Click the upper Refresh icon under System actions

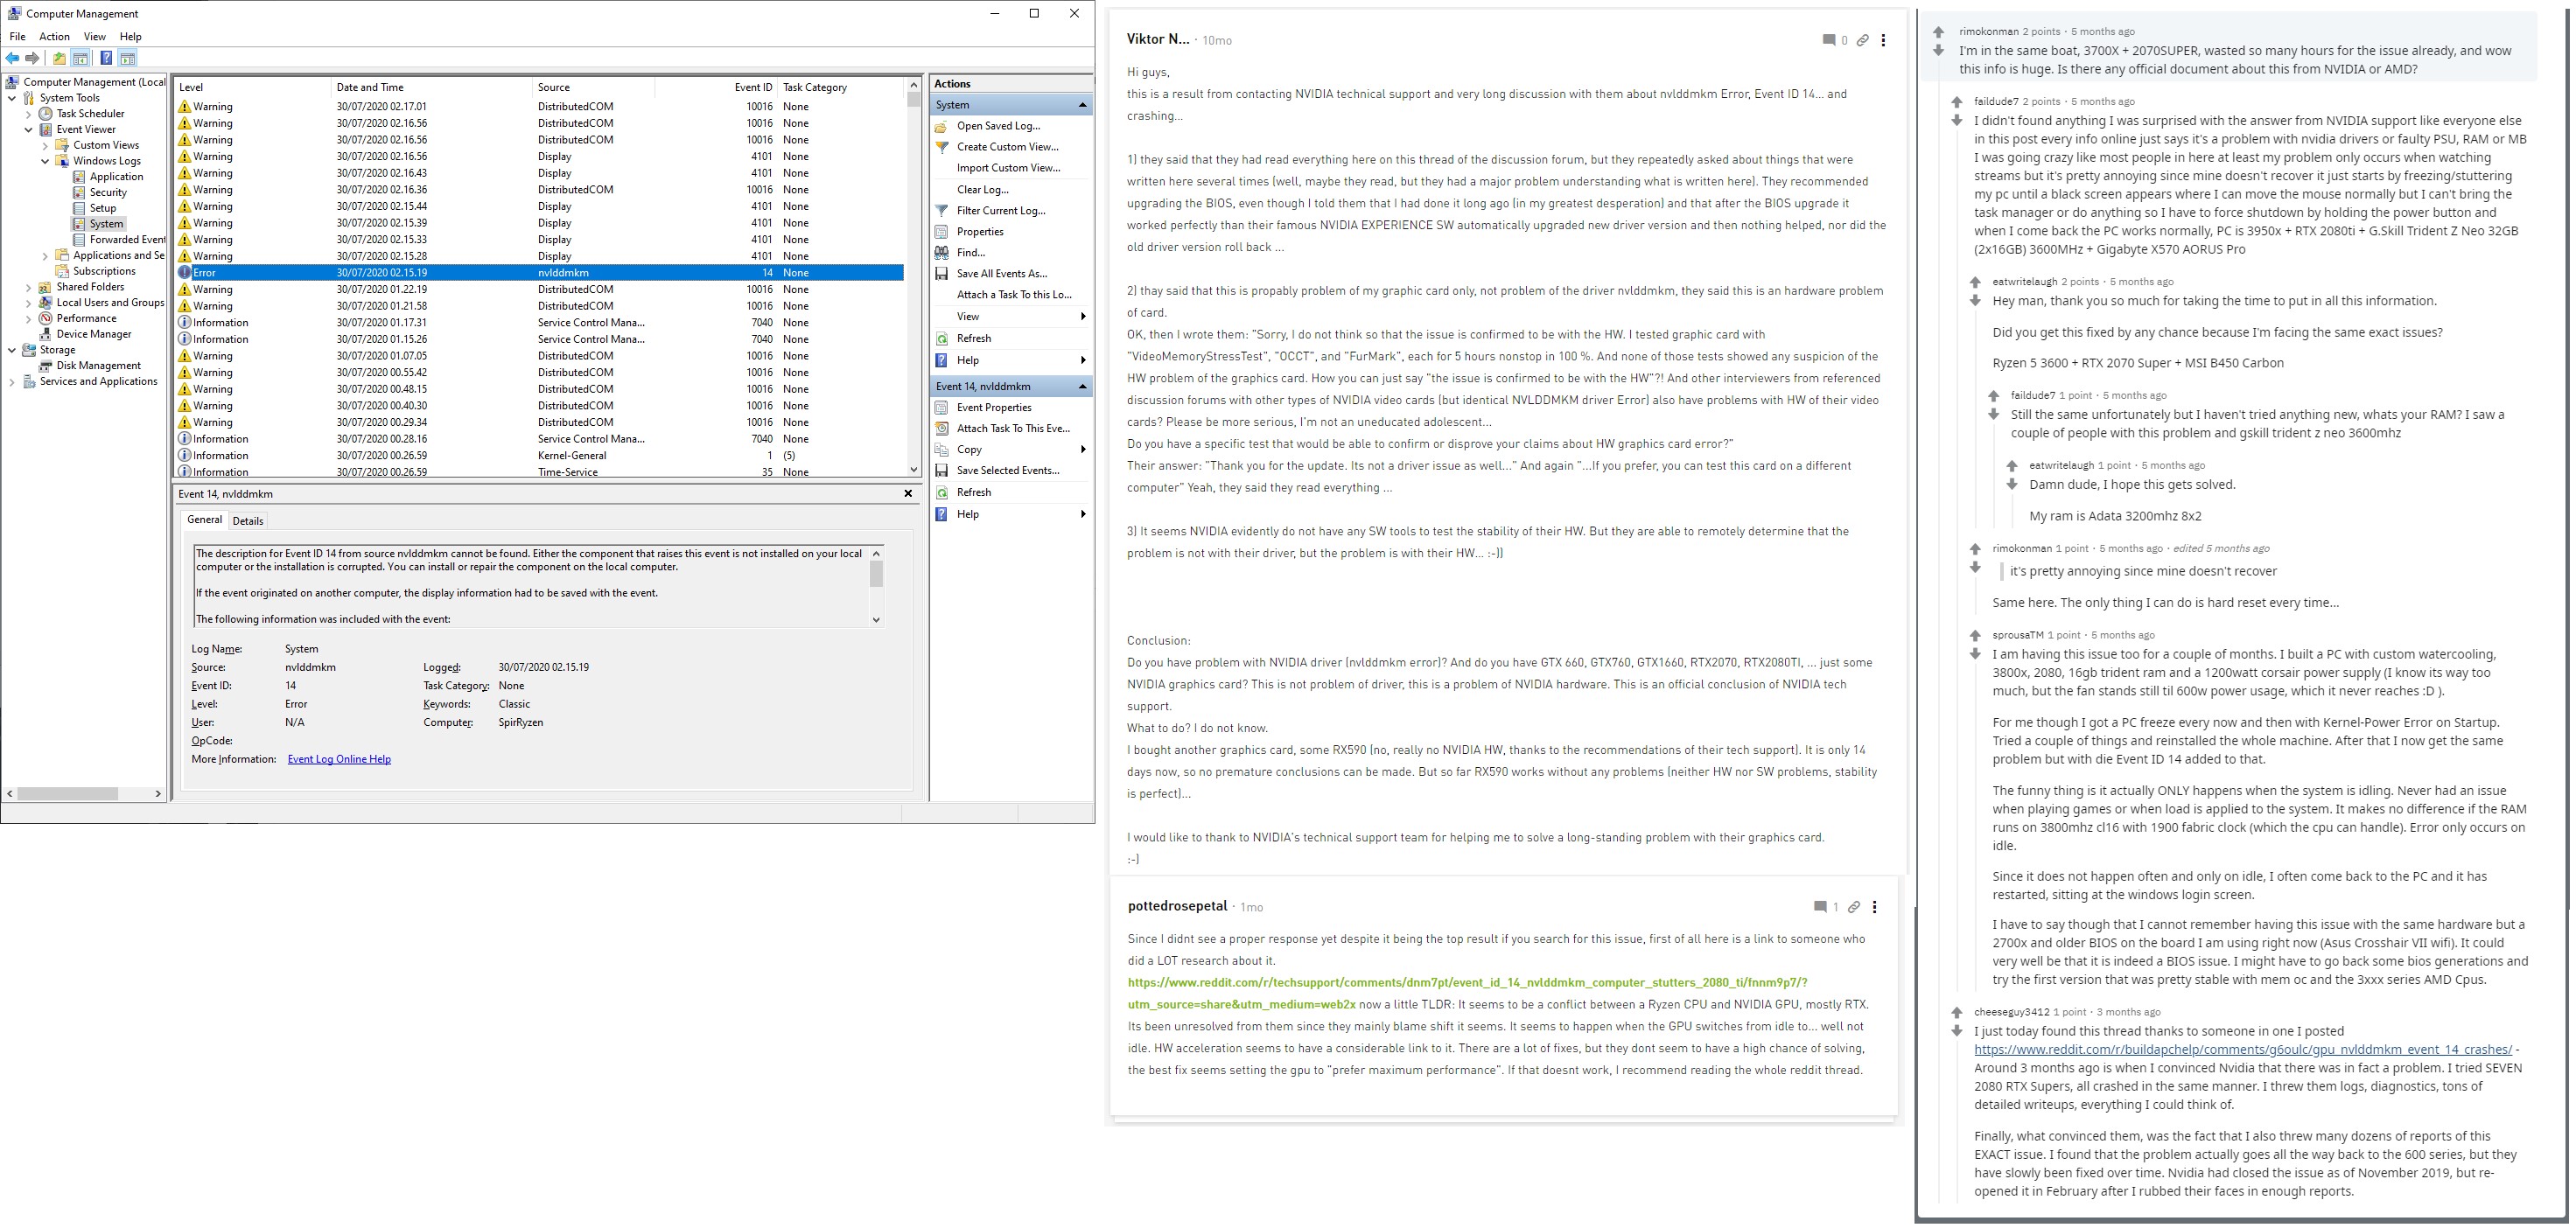[941, 339]
